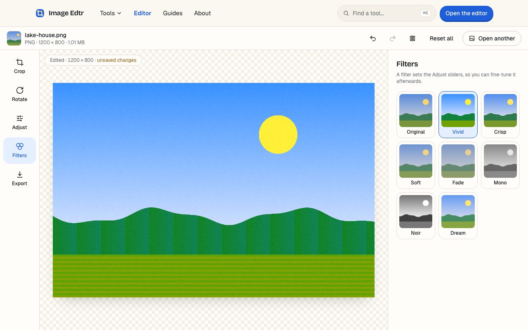
Task: Click the Image Edtr logo
Action: [60, 13]
